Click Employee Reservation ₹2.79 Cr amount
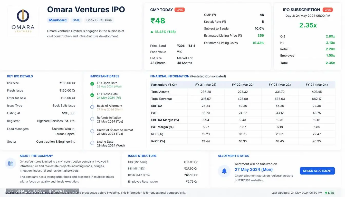Screen dimensions: 345x197 192,182
